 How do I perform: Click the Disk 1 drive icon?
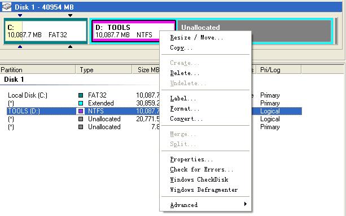7,7
